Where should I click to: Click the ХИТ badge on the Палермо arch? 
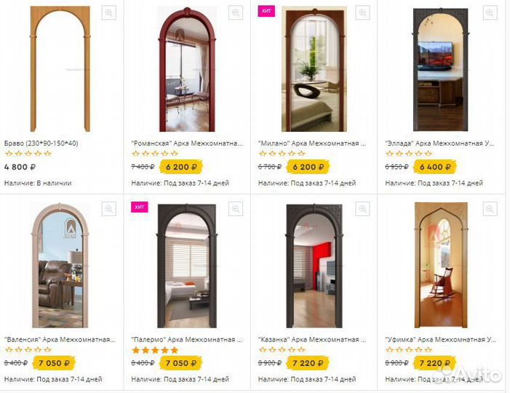click(x=140, y=207)
